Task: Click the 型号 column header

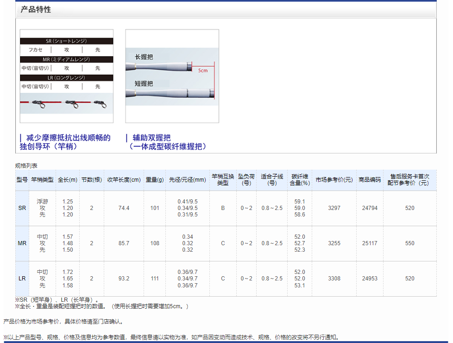Action: pyautogui.click(x=22, y=180)
